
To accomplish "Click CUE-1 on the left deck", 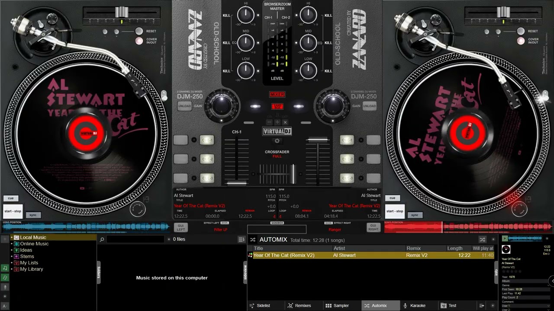I will 207,140.
